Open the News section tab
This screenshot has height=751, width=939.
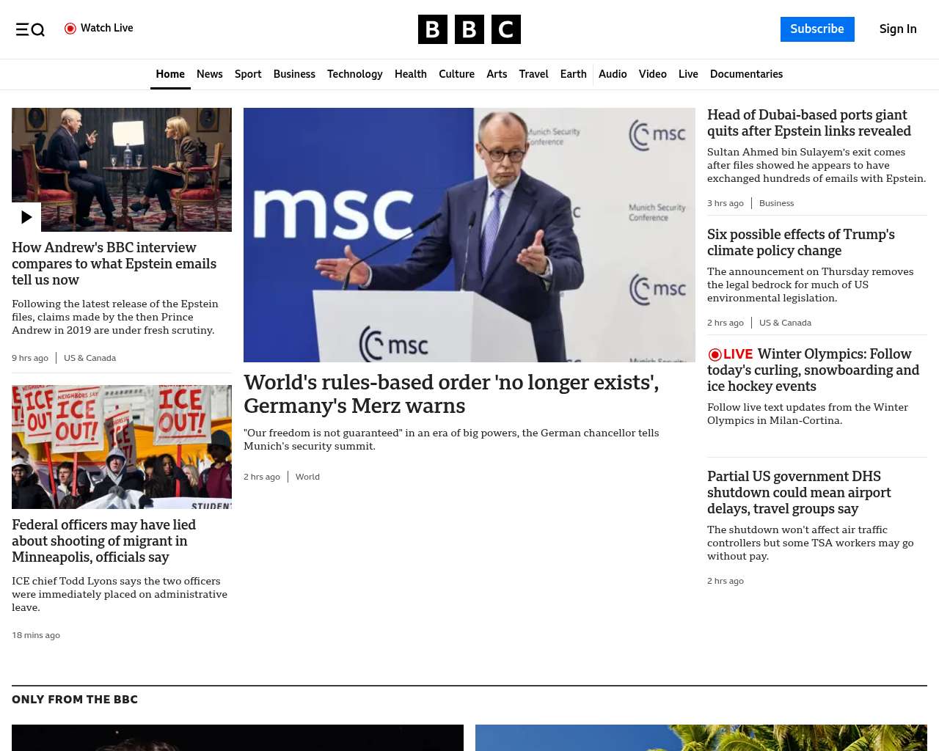209,74
